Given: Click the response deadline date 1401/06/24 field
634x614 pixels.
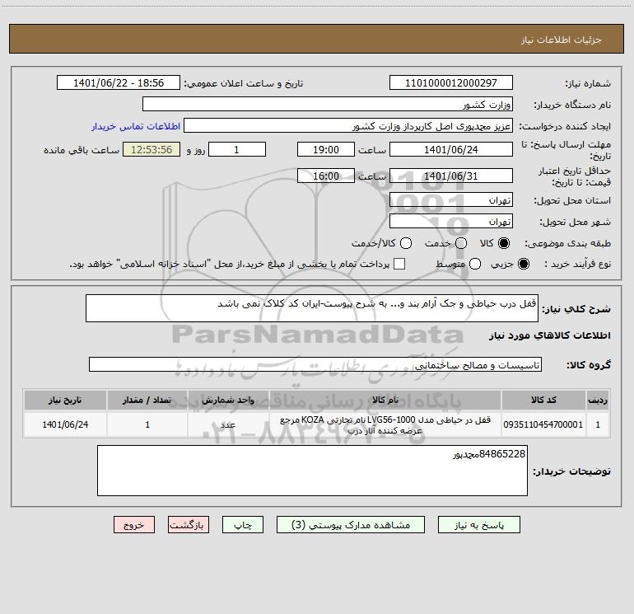Looking at the screenshot, I should (451, 149).
